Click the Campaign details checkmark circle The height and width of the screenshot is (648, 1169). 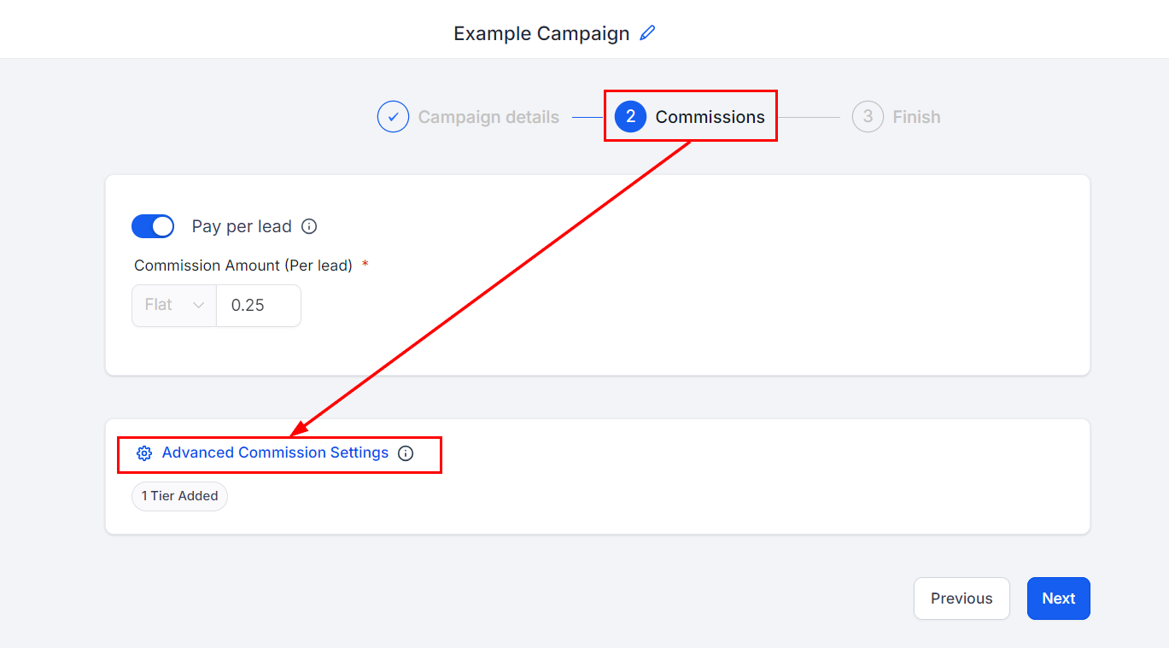tap(393, 117)
